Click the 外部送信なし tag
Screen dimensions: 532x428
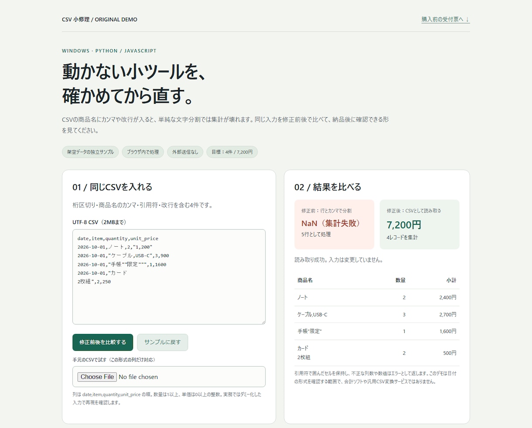point(185,152)
